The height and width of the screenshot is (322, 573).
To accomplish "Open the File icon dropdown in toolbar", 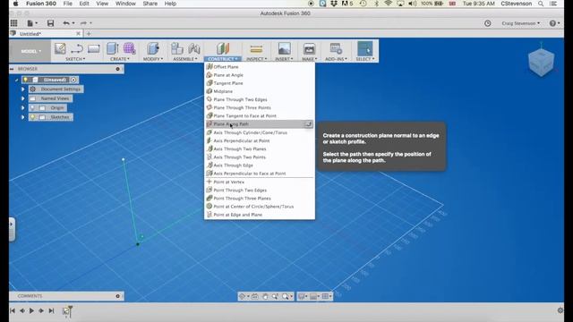I will coord(32,23).
